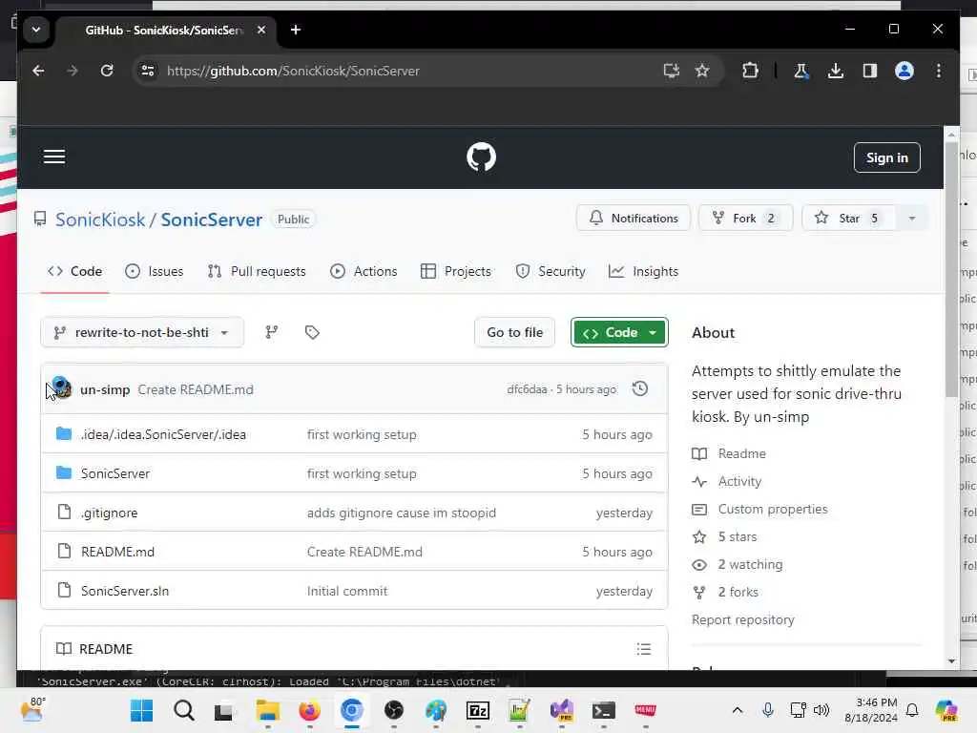The height and width of the screenshot is (733, 977).
Task: Click Report repository link
Action: [x=742, y=619]
